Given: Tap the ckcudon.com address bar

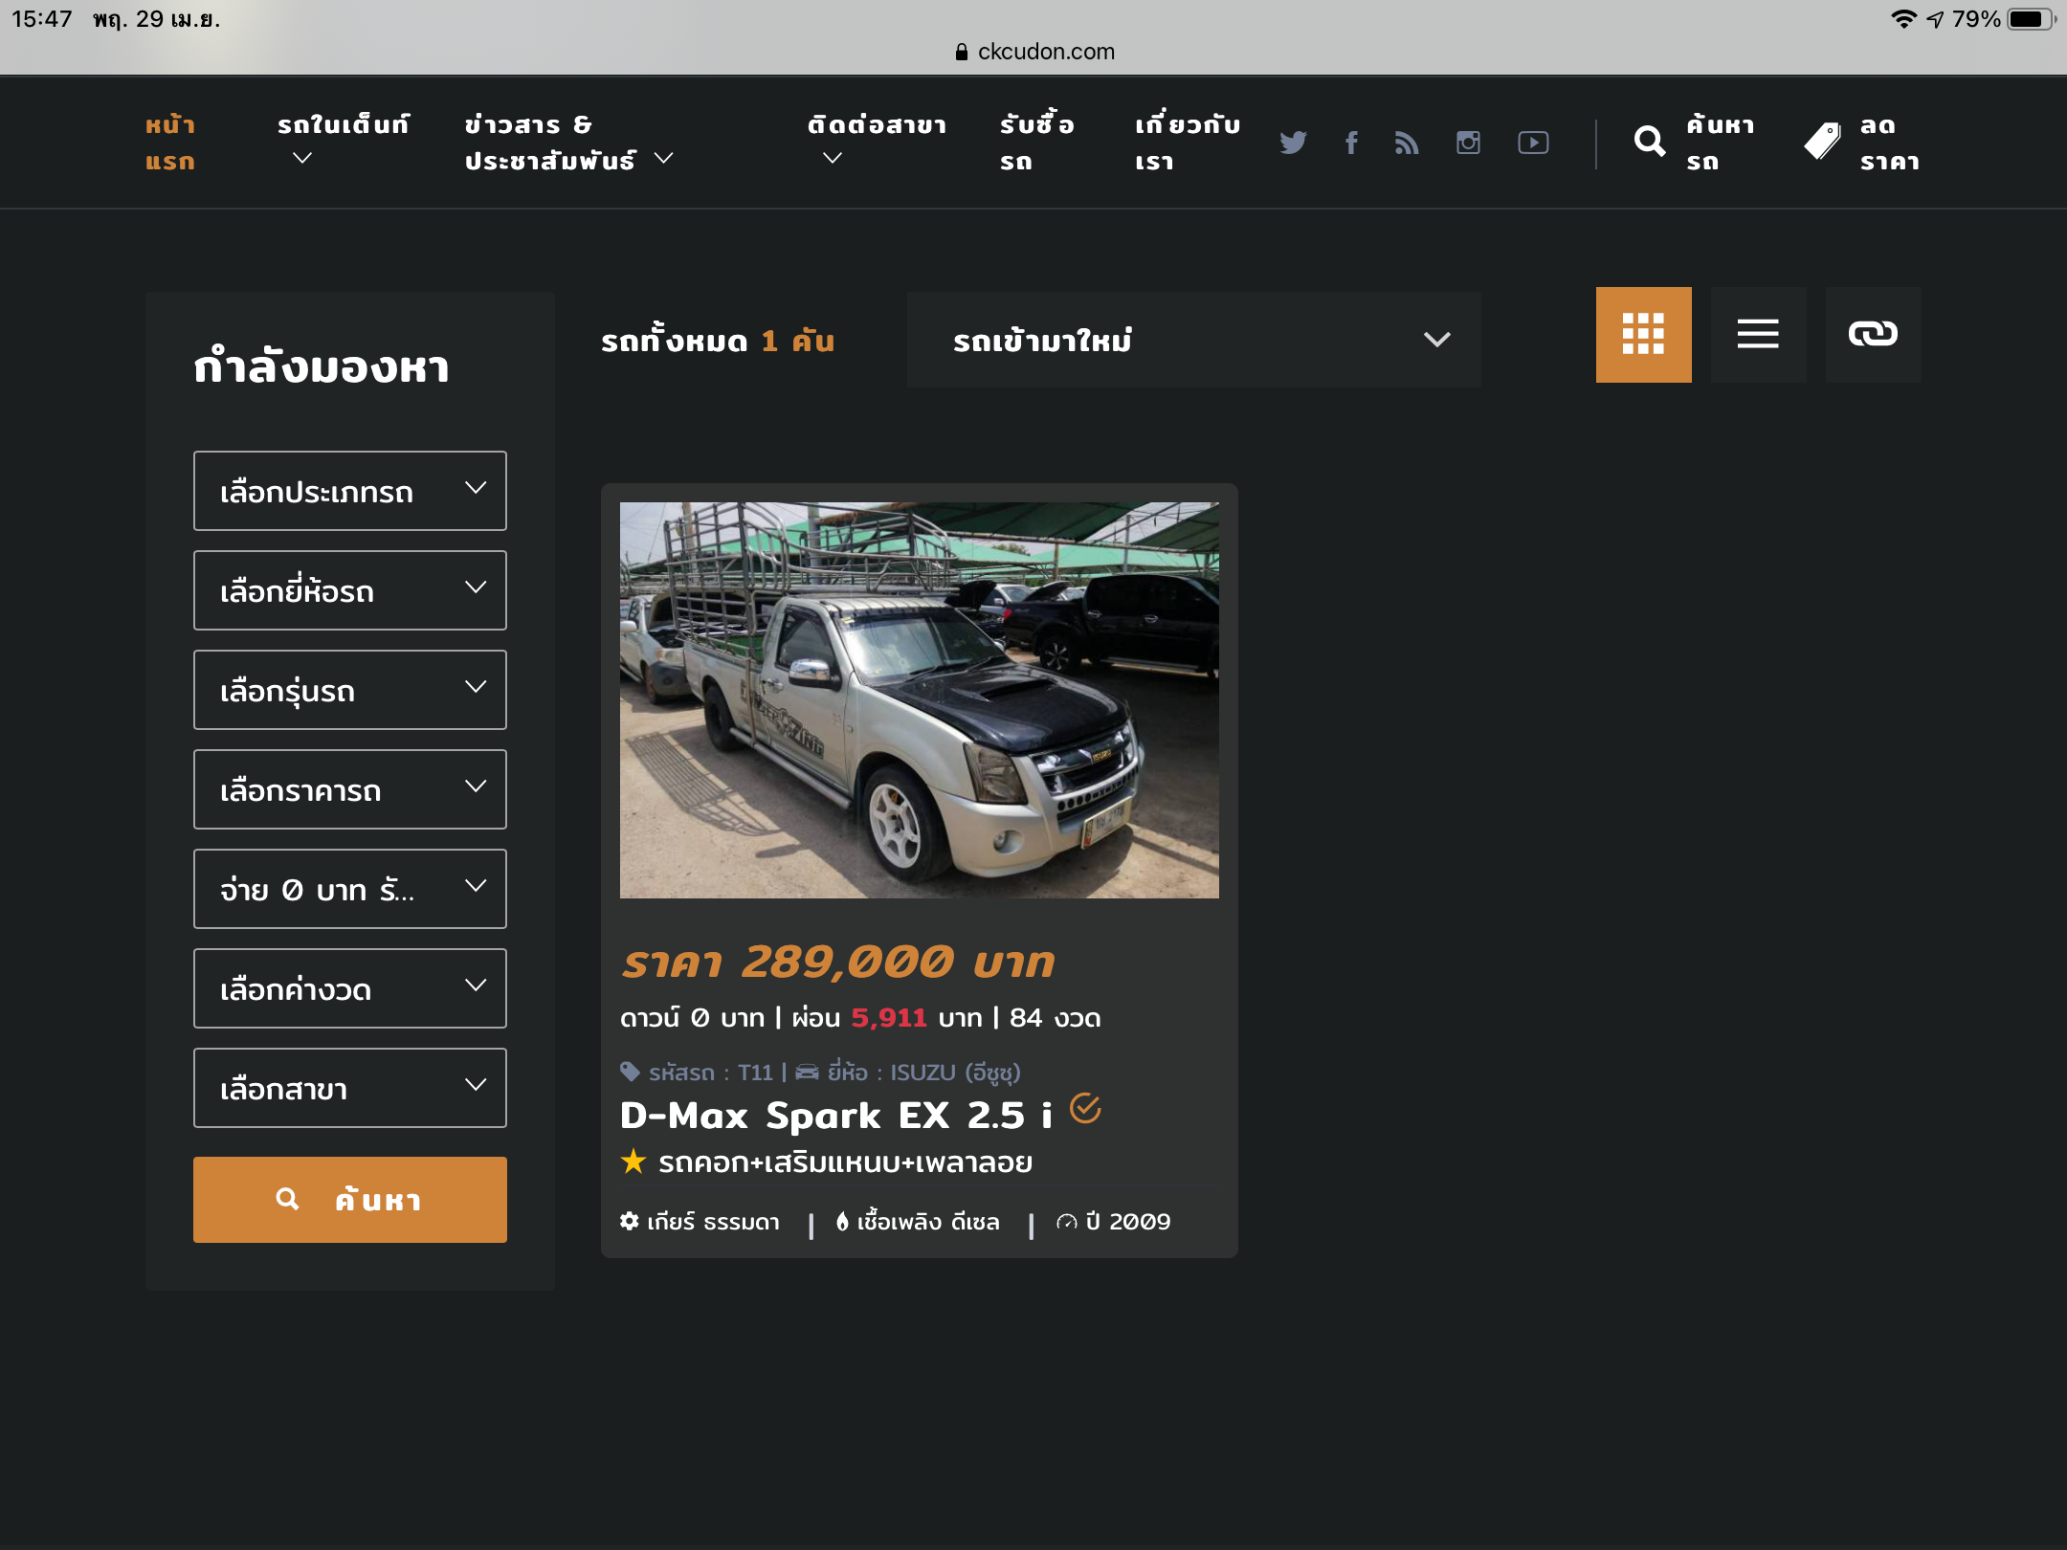Looking at the screenshot, I should 1034,52.
